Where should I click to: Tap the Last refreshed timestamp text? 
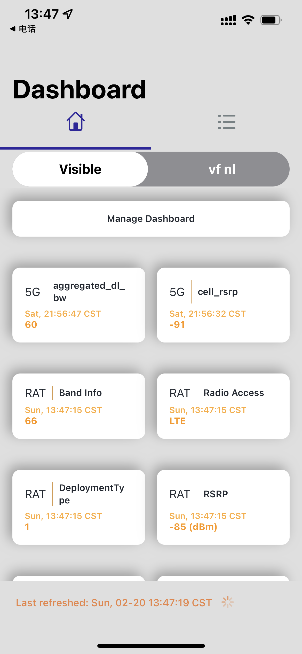(114, 603)
